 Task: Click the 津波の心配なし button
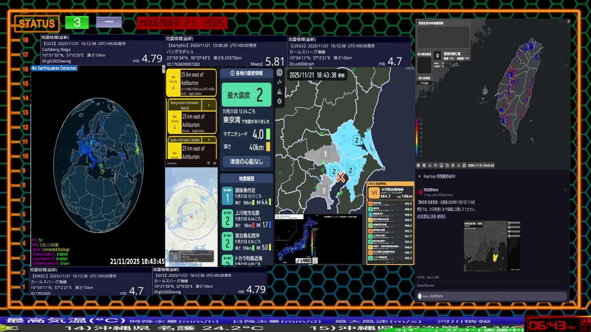pyautogui.click(x=247, y=161)
